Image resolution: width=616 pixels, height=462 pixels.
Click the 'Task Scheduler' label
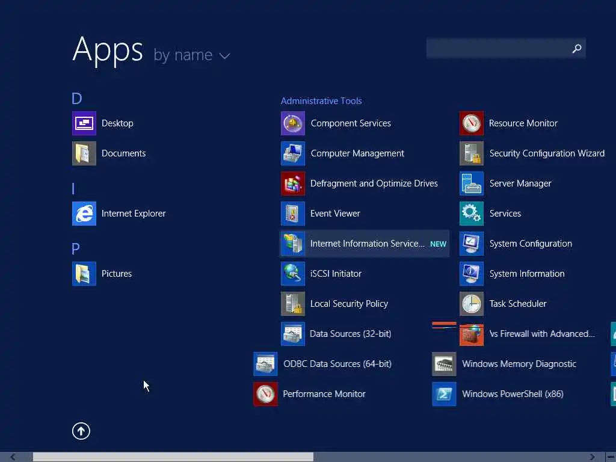tap(518, 304)
